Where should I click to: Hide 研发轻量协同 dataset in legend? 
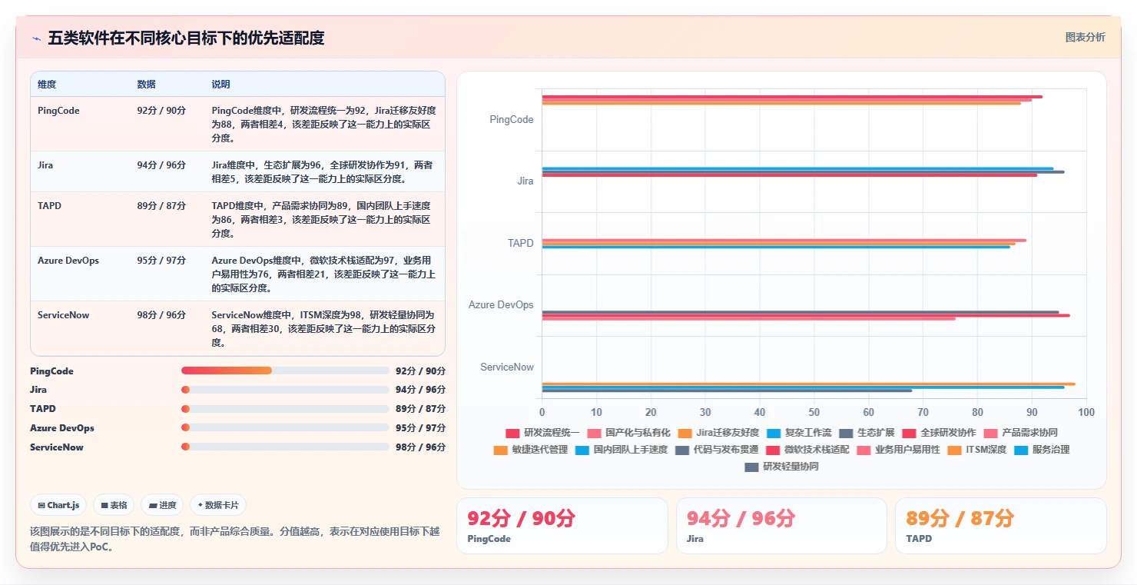tap(781, 467)
